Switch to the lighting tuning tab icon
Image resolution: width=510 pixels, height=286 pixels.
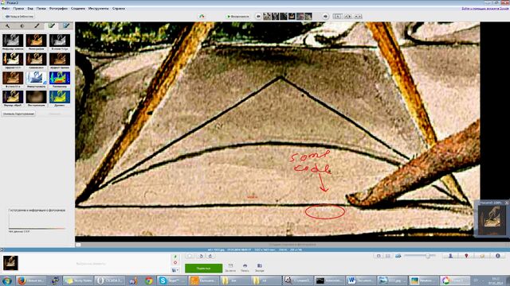(22, 26)
